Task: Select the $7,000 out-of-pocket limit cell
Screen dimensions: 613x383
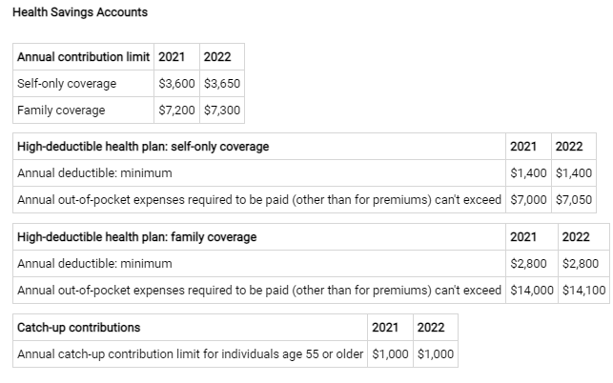Action: pos(528,200)
